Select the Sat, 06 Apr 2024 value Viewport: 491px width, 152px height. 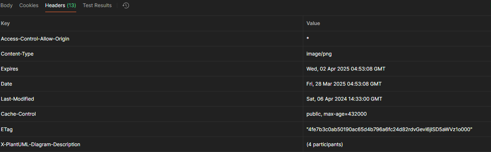tap(344, 99)
